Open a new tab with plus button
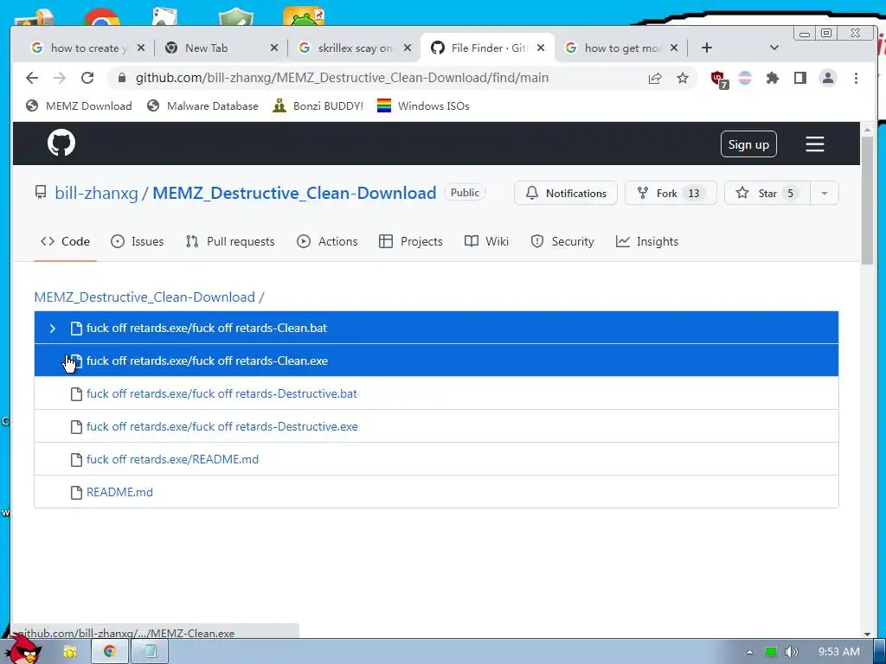 coord(706,48)
